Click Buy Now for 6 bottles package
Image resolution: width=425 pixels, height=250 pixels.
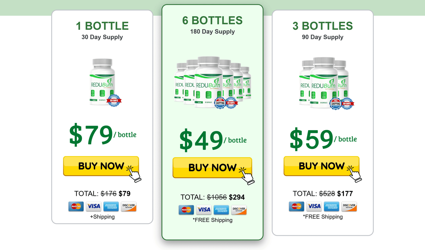212,168
